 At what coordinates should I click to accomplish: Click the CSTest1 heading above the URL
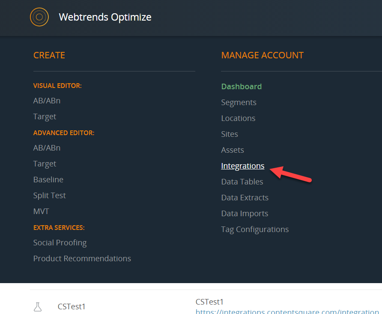(209, 302)
